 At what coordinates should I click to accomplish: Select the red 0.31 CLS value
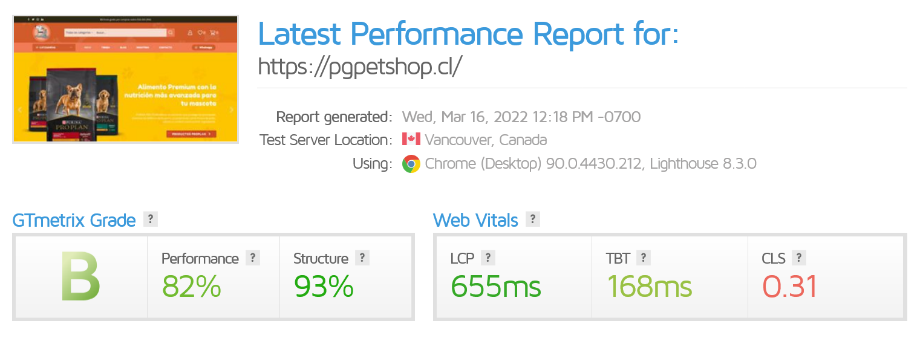(x=790, y=286)
